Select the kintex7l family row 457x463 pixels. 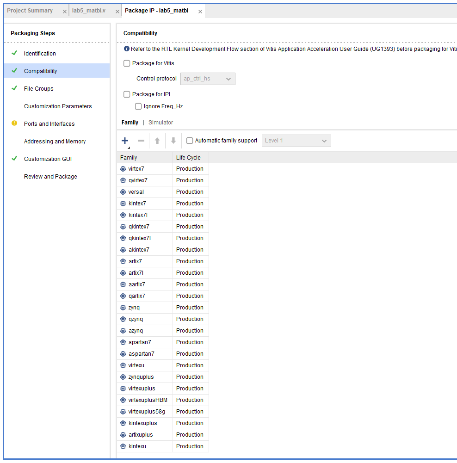tap(163, 215)
